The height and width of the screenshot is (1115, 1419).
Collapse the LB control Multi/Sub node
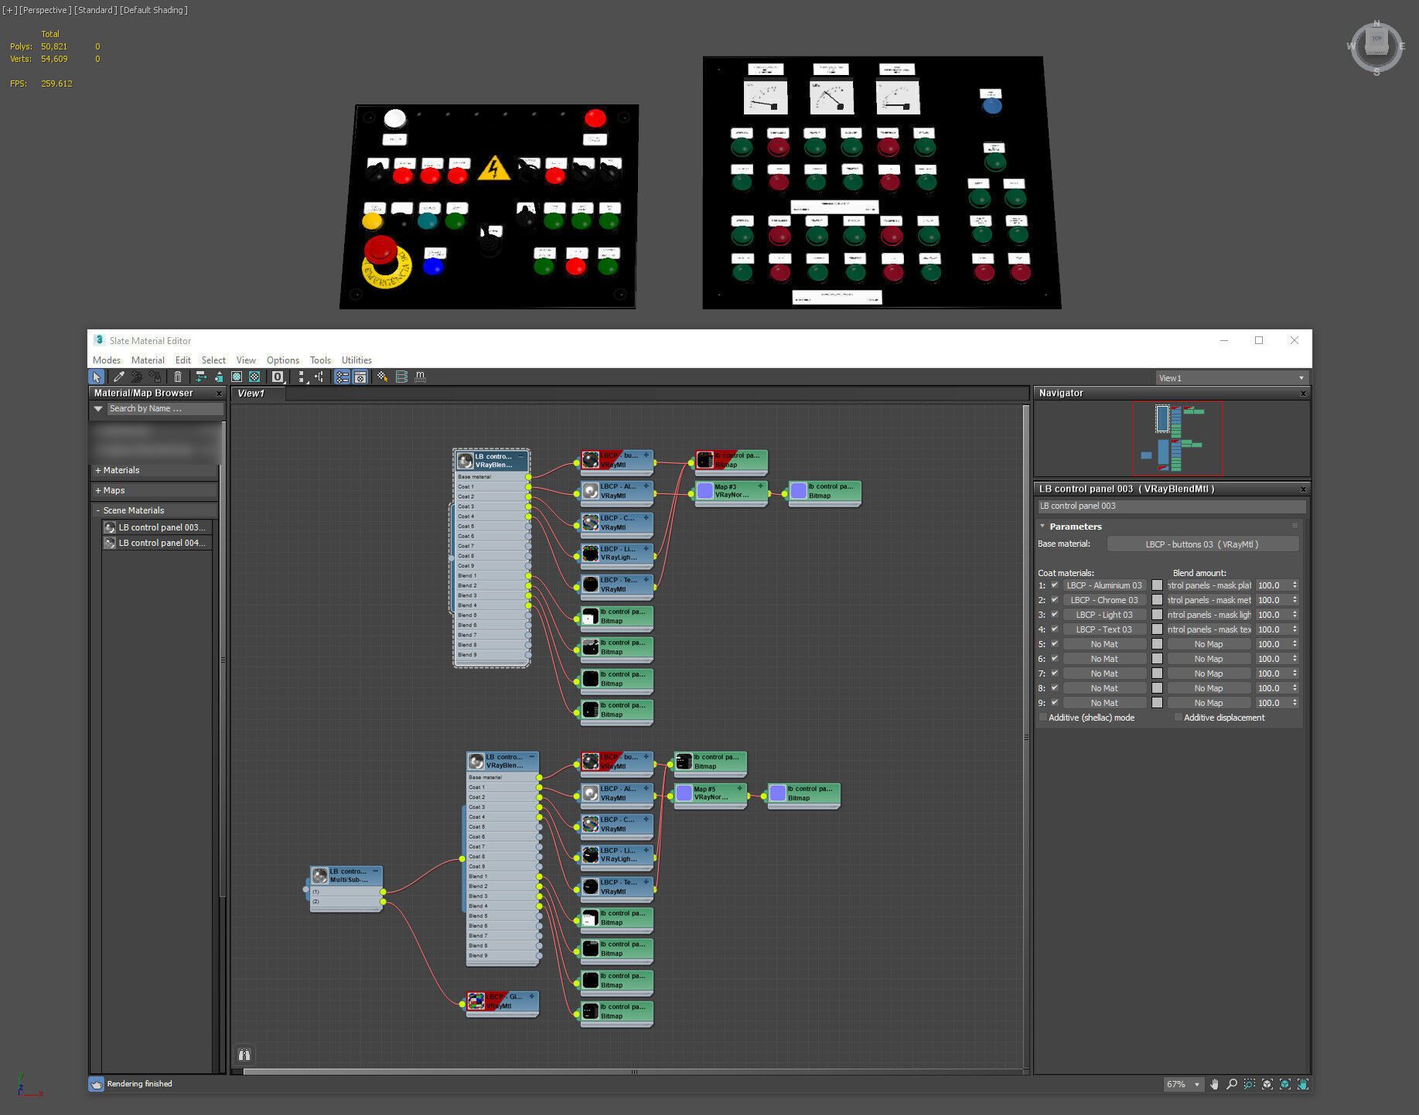[376, 871]
